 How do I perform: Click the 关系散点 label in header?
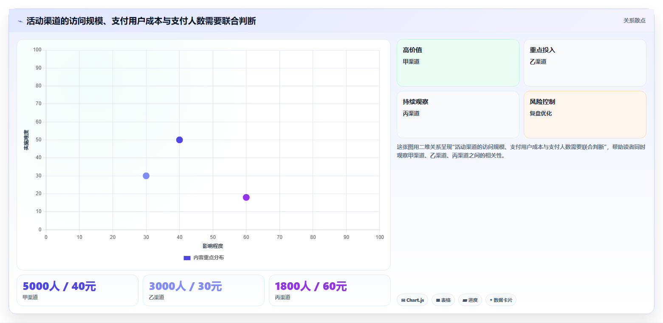coord(635,20)
